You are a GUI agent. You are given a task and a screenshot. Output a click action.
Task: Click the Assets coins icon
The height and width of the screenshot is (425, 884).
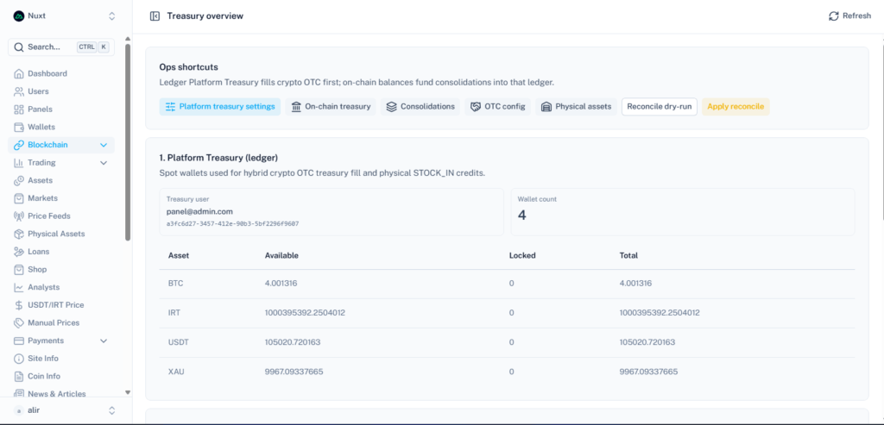tap(19, 181)
